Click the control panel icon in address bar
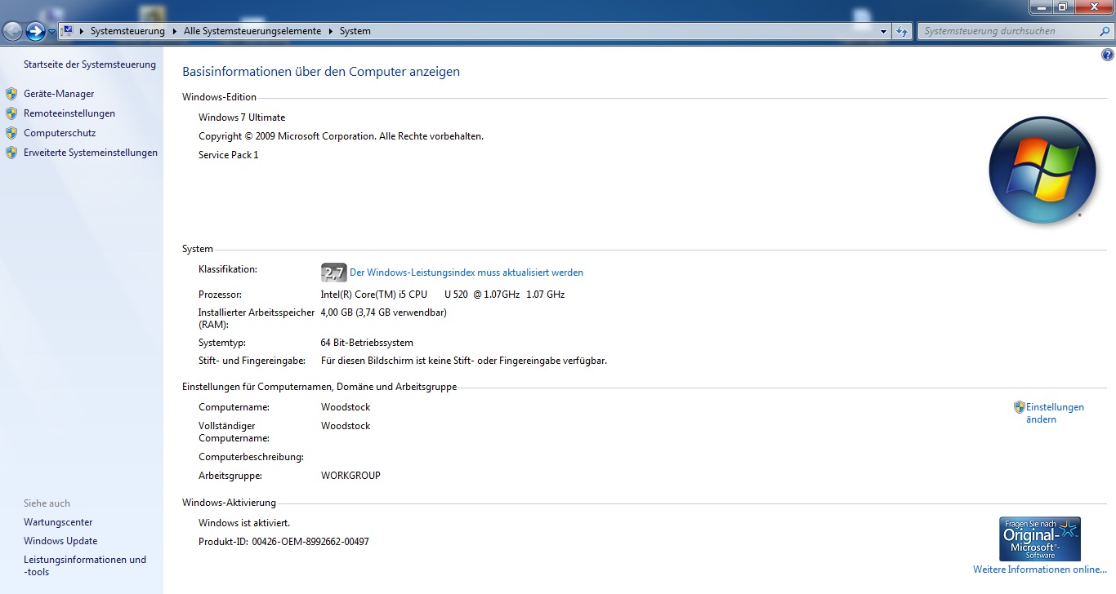 click(68, 31)
